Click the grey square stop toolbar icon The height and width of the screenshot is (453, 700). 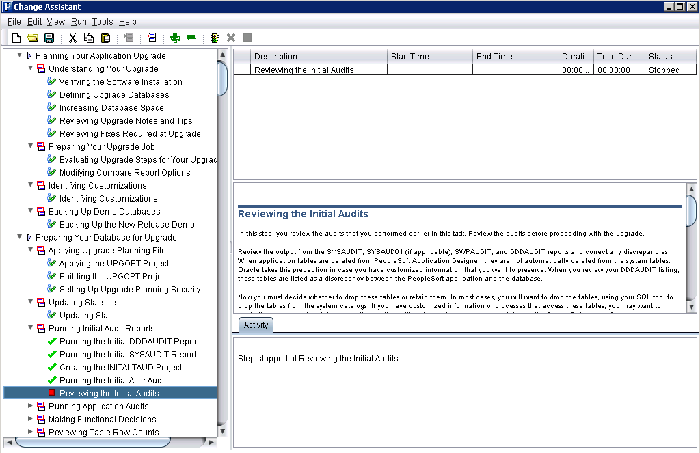(x=247, y=38)
